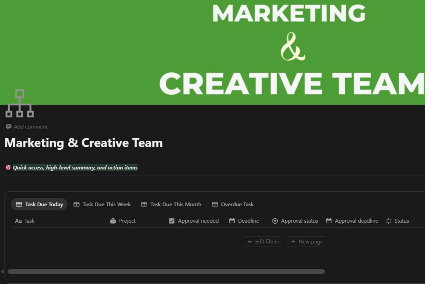Click the plus icon in New page
Image resolution: width=425 pixels, height=284 pixels.
tap(293, 241)
